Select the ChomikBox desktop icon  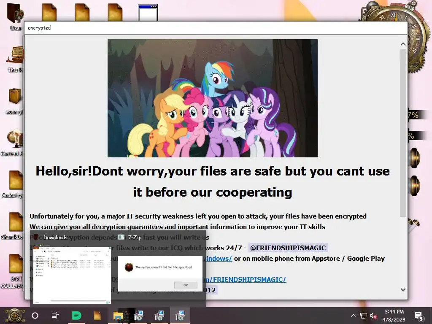coord(13,226)
